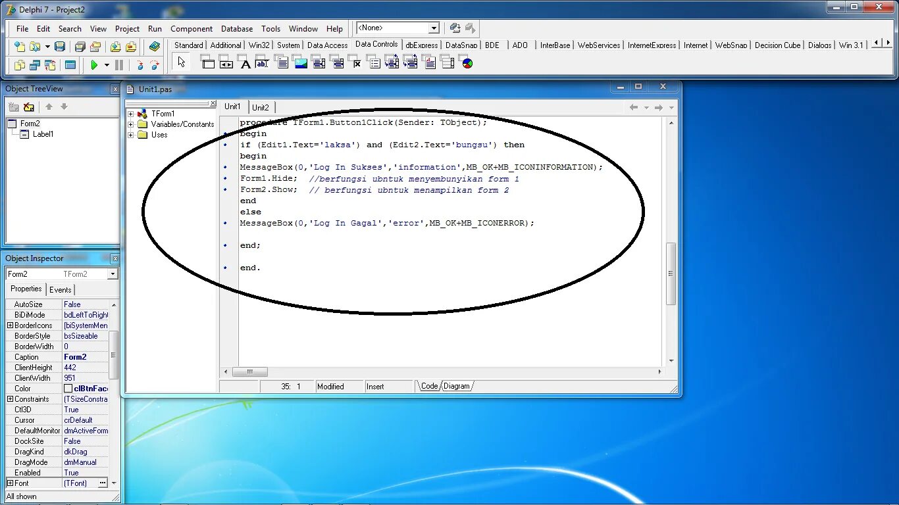Screen dimensions: 899x505
Task: Click the View Unit toolbar icon
Action: point(20,65)
